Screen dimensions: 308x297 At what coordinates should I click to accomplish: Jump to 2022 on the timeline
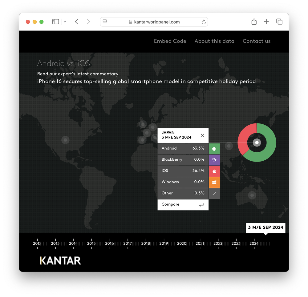[x=218, y=243]
